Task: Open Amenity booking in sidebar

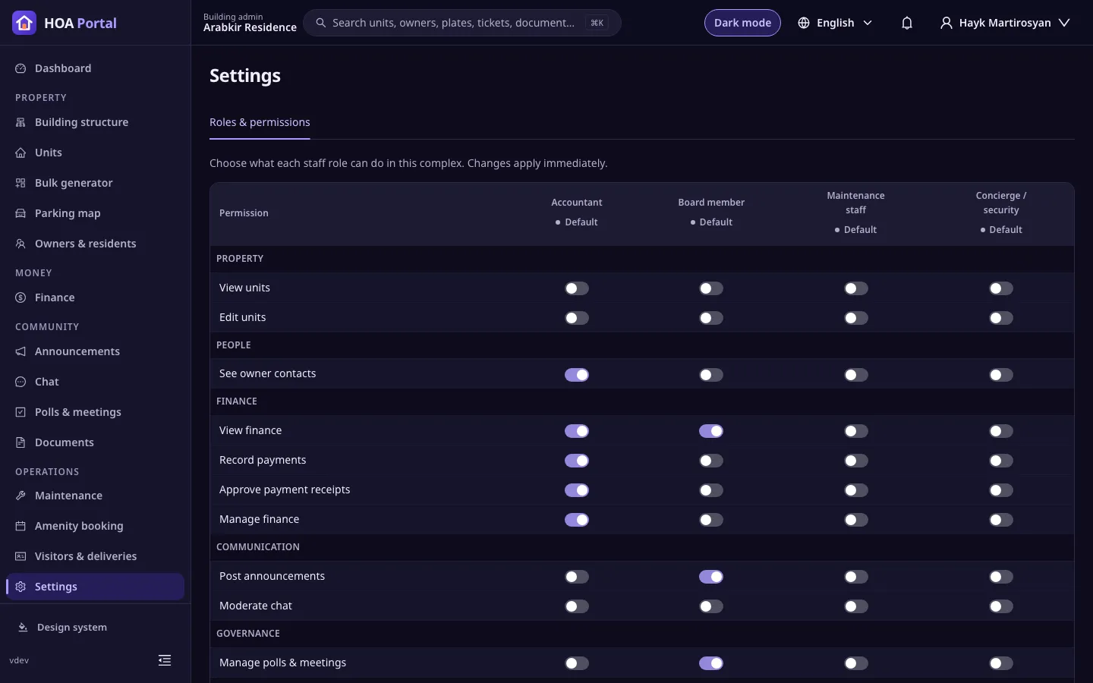Action: (x=95, y=526)
